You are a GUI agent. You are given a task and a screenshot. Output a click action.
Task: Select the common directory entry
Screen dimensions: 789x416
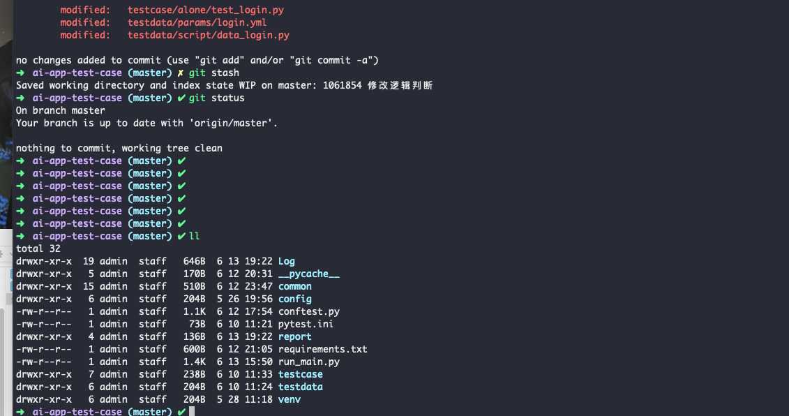(x=295, y=287)
